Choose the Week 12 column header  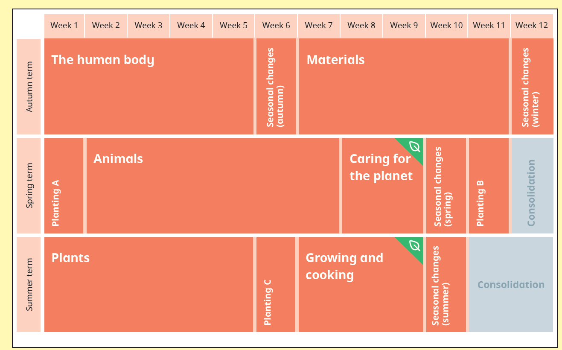click(x=532, y=26)
